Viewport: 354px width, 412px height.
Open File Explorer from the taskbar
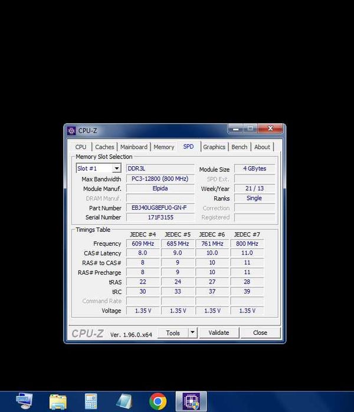click(58, 401)
